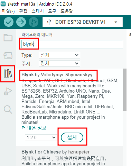
Task: Expand the 주제 filter dropdown
Action: tap(59, 63)
